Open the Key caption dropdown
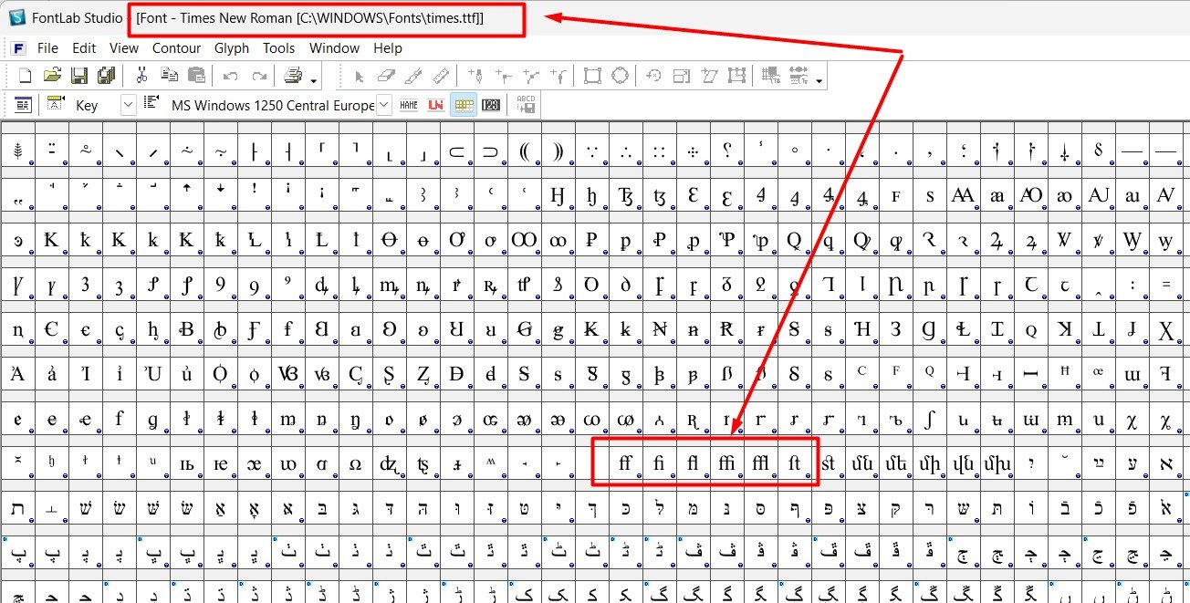This screenshot has height=603, width=1190. pos(128,105)
